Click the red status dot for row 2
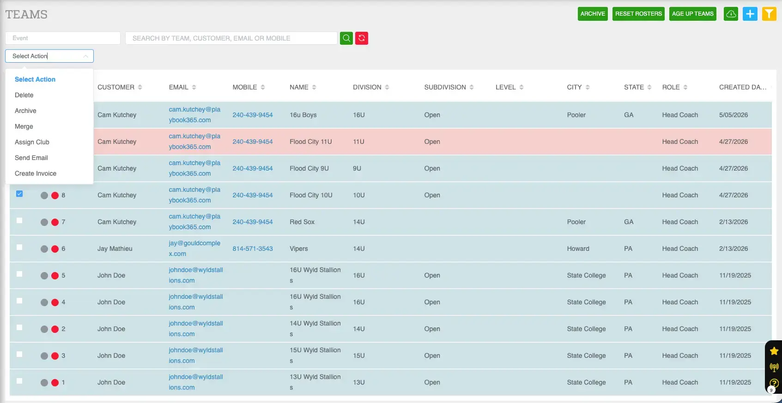This screenshot has width=782, height=403. click(x=55, y=329)
